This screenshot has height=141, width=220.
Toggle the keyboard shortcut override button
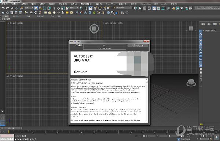[x=91, y=8]
